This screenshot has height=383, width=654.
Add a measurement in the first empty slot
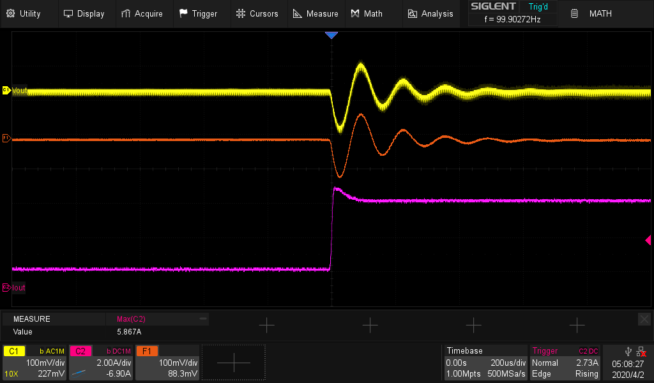coord(266,326)
